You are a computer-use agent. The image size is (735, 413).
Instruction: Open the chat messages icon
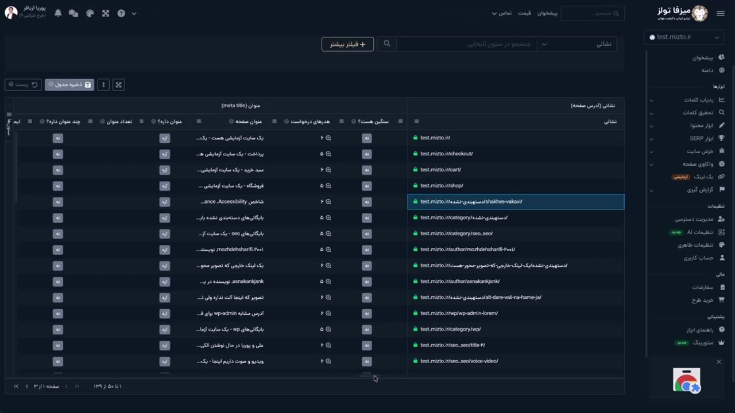73,13
